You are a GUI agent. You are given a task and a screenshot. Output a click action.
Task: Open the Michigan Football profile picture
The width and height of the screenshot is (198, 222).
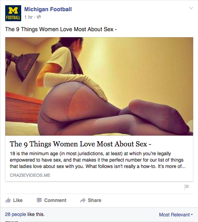point(13,13)
